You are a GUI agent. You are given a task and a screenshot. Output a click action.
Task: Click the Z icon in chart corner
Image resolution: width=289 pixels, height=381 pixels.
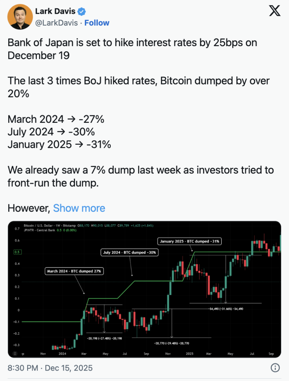pyautogui.click(x=15, y=353)
